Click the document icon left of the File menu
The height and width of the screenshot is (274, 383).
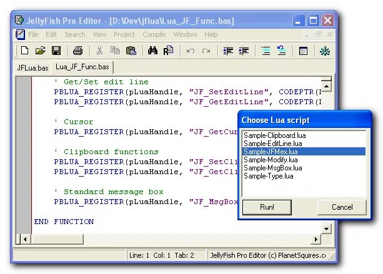click(20, 34)
